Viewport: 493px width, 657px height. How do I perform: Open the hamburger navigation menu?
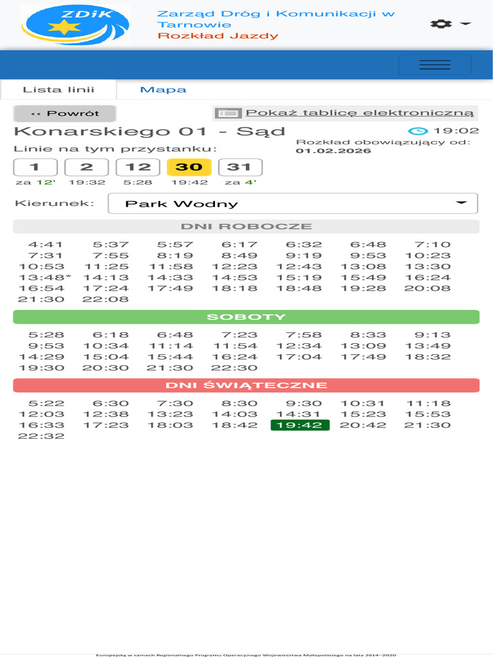435,65
